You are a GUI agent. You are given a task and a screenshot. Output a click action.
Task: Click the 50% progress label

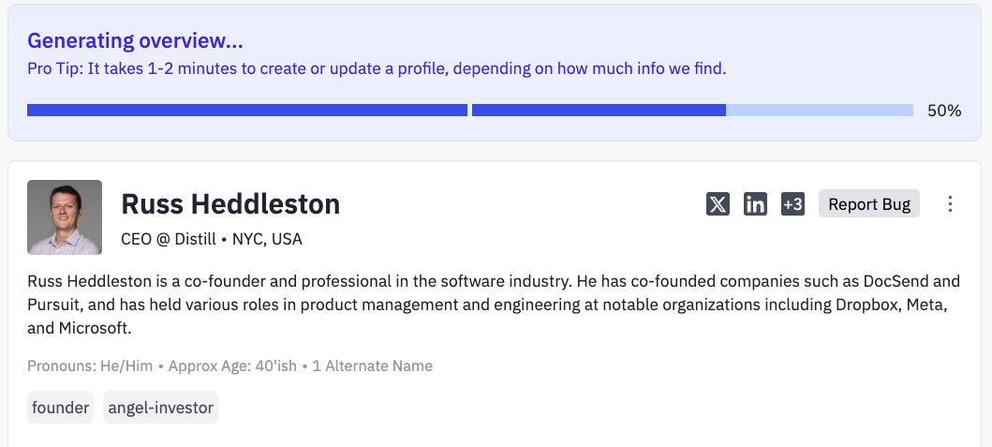coord(944,111)
